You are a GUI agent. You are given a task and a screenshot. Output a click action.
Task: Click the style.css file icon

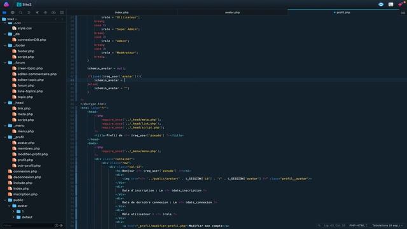coord(14,28)
